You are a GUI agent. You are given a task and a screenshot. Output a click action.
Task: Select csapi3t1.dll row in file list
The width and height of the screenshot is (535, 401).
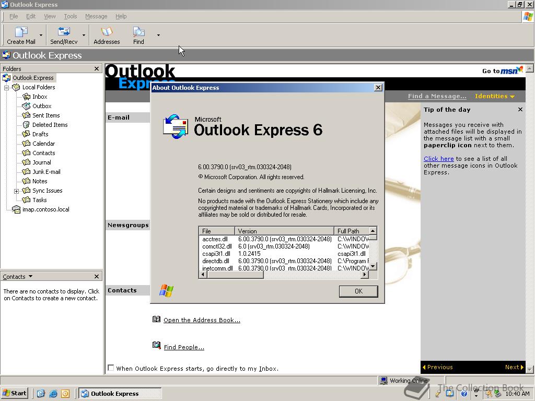[284, 254]
